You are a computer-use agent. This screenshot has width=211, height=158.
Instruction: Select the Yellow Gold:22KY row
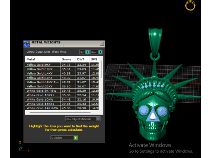[x=62, y=86]
